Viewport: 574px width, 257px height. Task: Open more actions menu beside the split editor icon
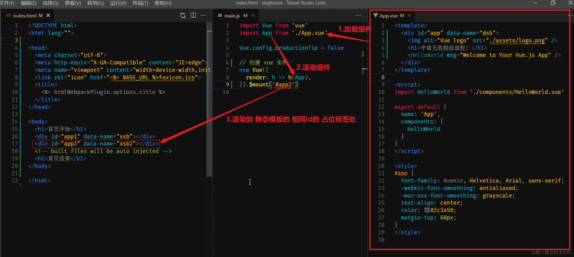pyautogui.click(x=203, y=15)
